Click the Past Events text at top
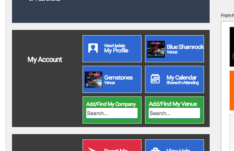234x151 pixels. [x=44, y=1]
